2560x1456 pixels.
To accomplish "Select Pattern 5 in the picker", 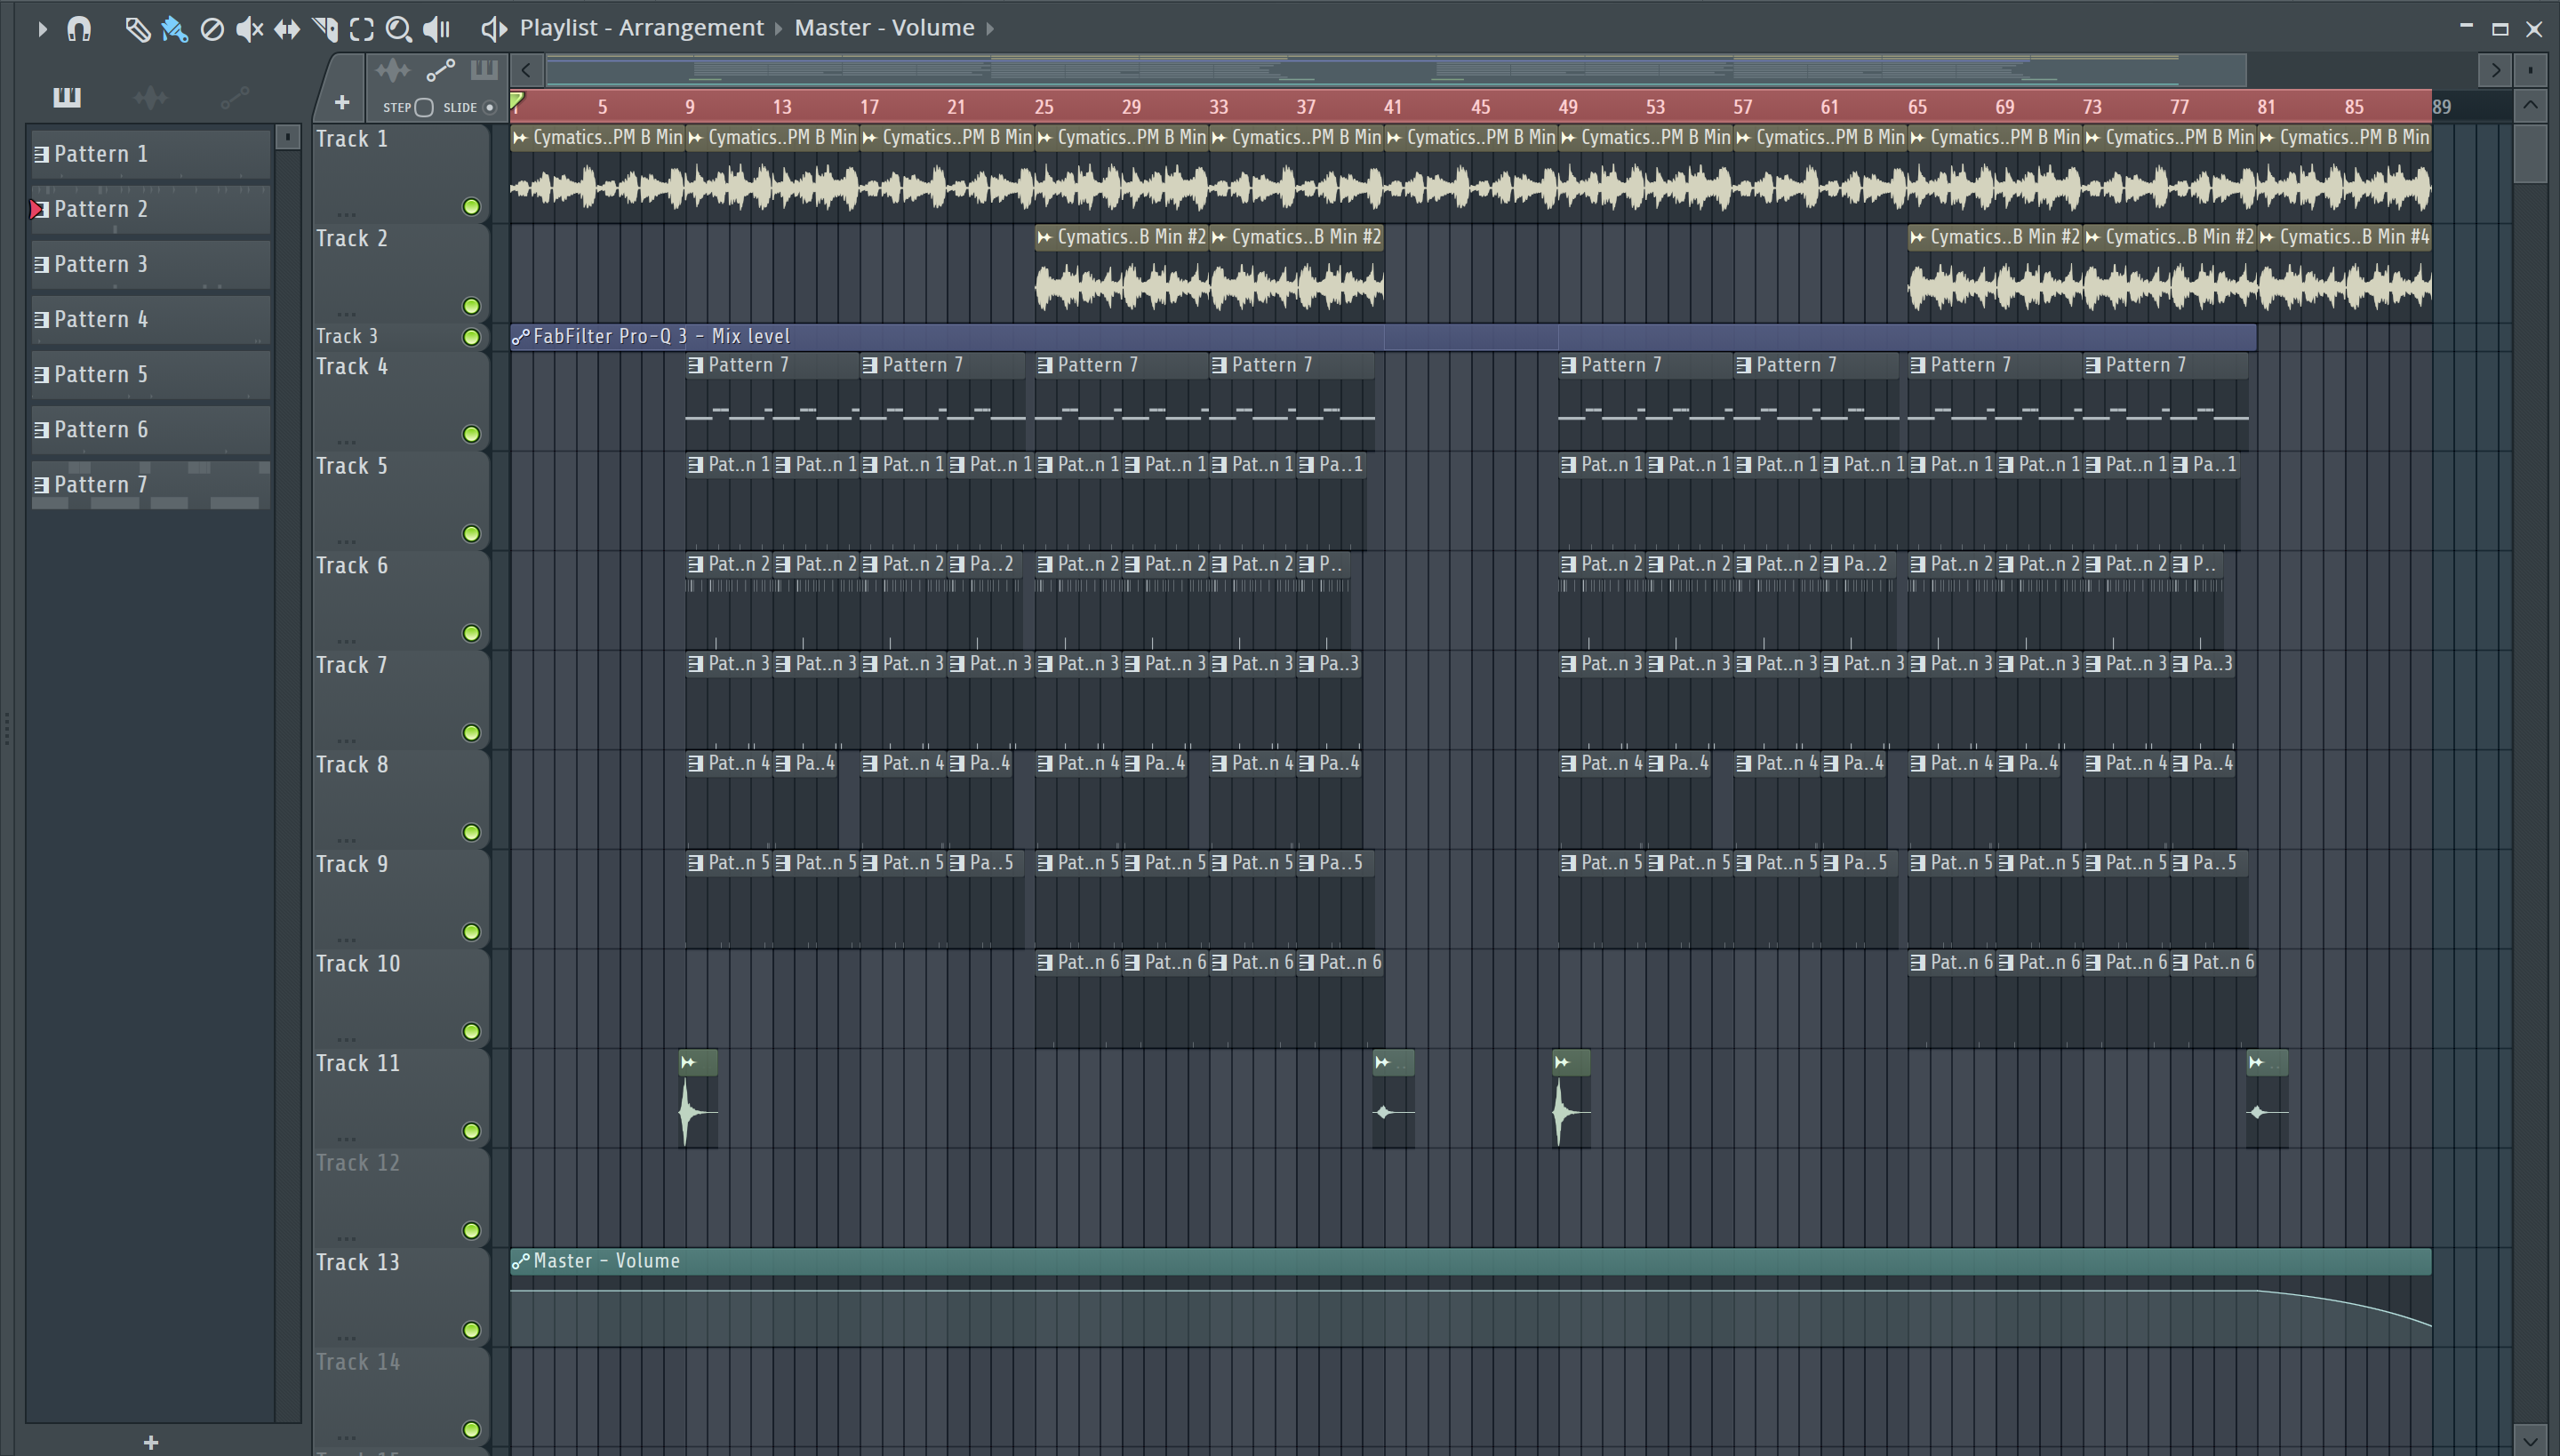I will tap(151, 374).
